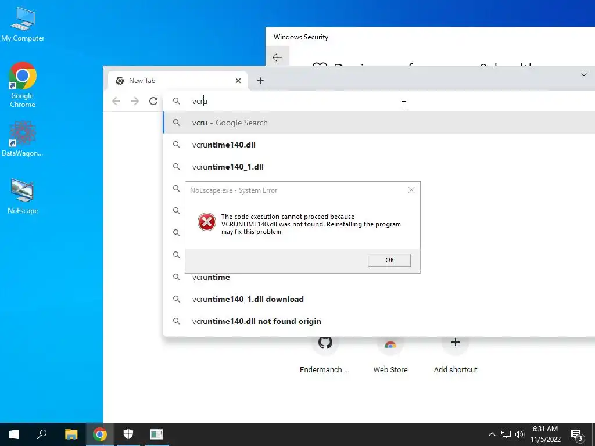595x446 pixels.
Task: Open a new Chrome tab
Action: (260, 80)
